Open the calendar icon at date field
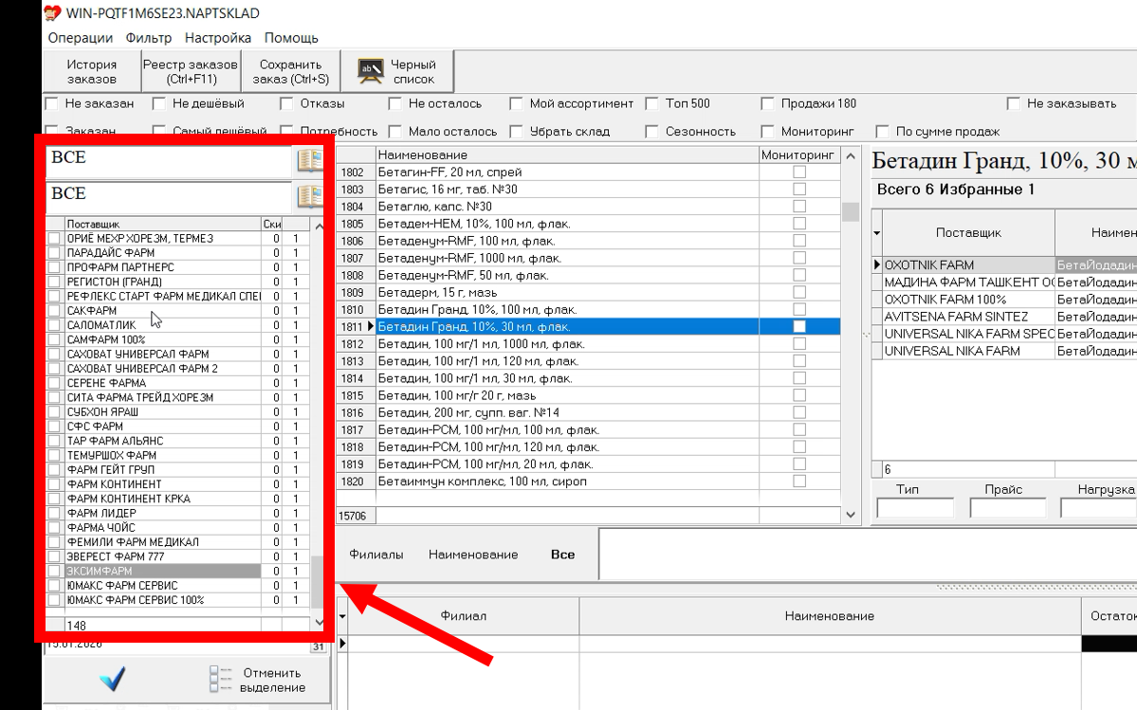1137x710 pixels. pyautogui.click(x=319, y=646)
